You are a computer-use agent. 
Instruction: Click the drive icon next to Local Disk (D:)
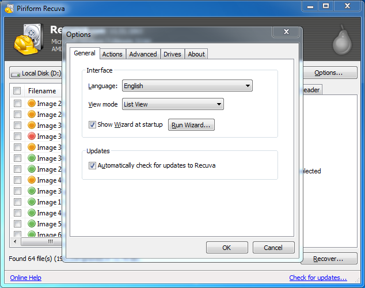coord(16,74)
